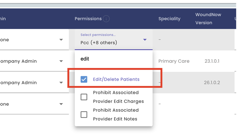Expand the first Company Admin dropdown
Screen dimensions: 238x134
tap(61, 61)
